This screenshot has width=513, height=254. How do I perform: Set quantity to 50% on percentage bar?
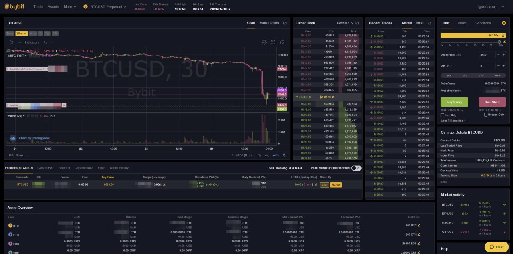(465, 75)
